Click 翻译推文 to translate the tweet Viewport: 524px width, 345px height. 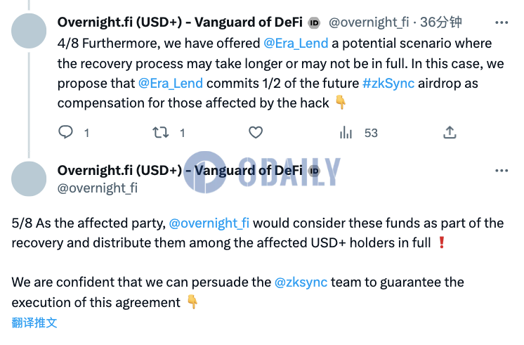[x=34, y=323]
